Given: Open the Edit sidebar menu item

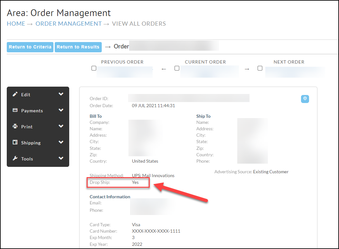Looking at the screenshot, I should coord(38,95).
